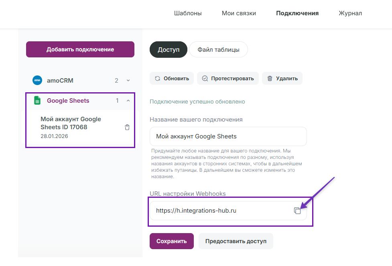The height and width of the screenshot is (266, 392).
Task: Click the amoCRM logo icon
Action: coord(37,80)
